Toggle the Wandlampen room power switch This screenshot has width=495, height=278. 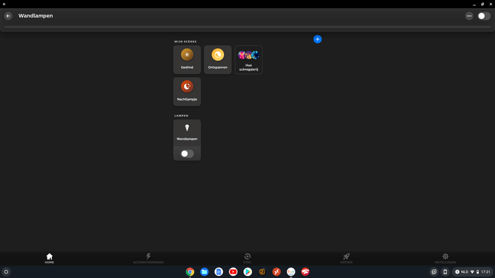point(484,16)
